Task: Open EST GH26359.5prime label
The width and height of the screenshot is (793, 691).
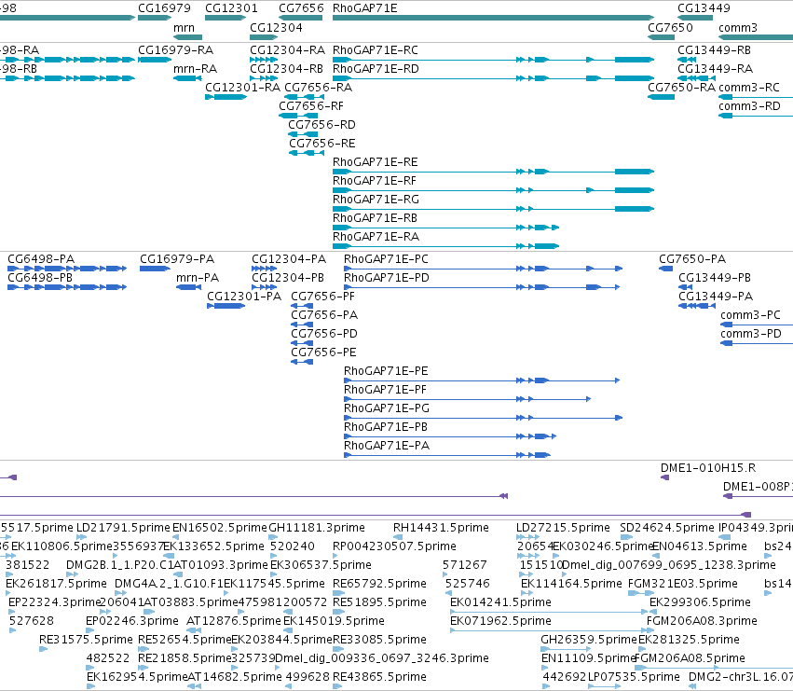Action: tap(589, 640)
